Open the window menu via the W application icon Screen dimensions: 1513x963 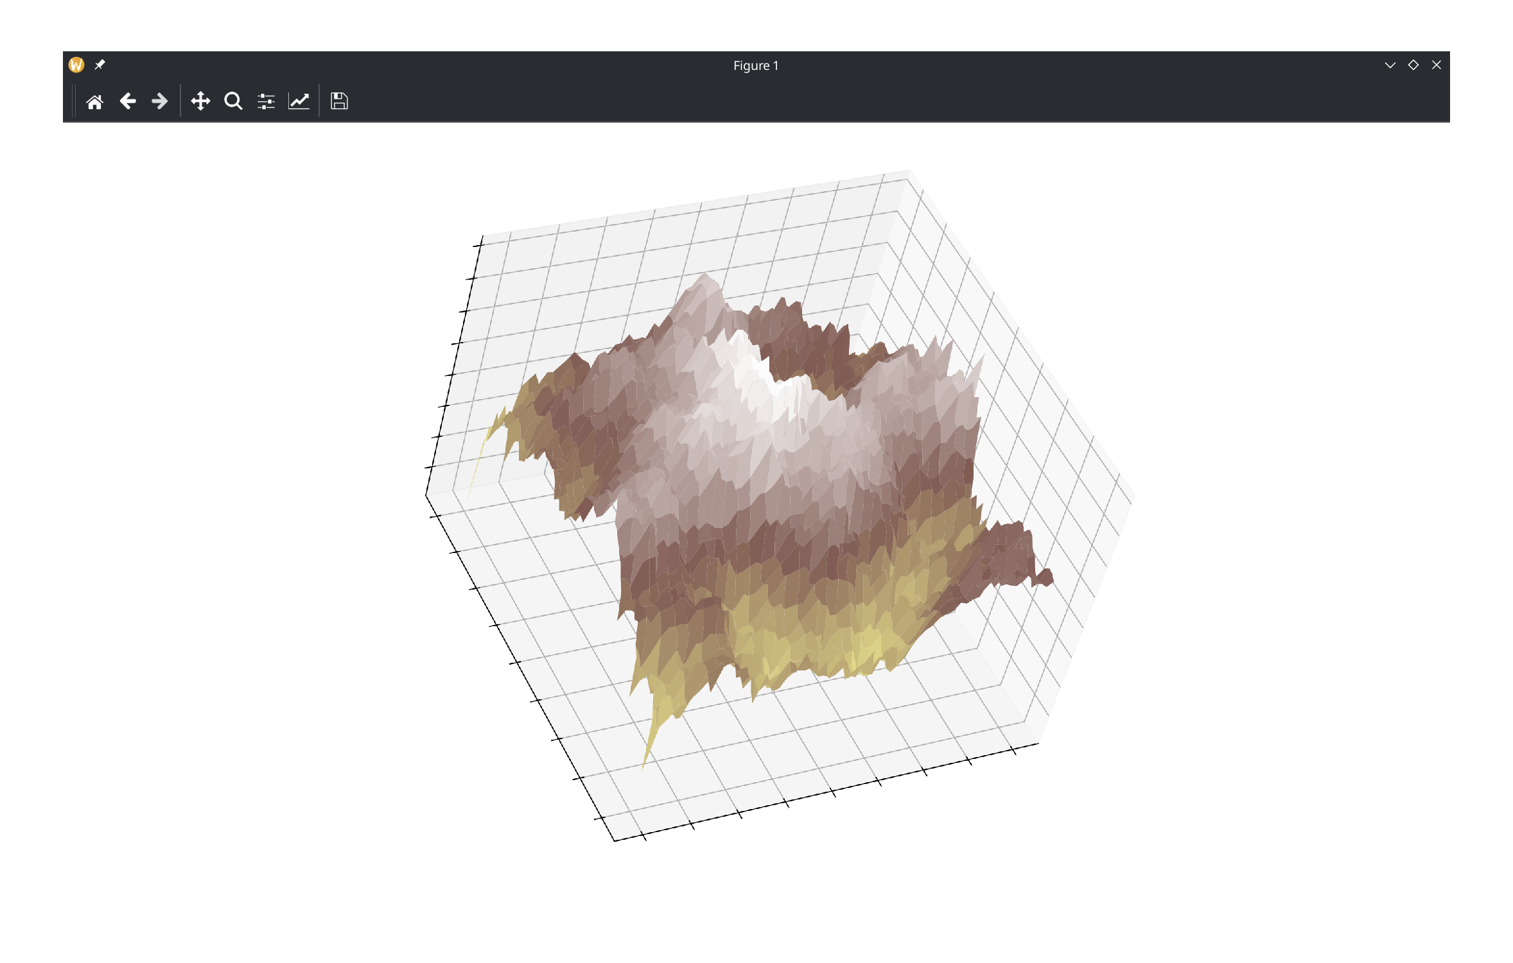76,65
